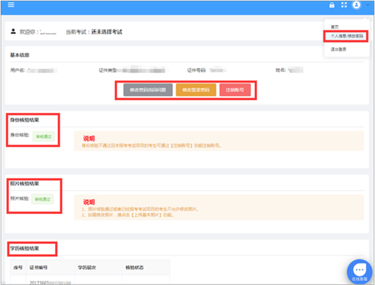
Task: Click the 证件类型 label
Action: 108,70
